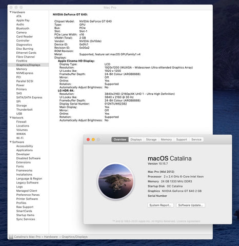Open Installations in the sidebar

point(24,174)
